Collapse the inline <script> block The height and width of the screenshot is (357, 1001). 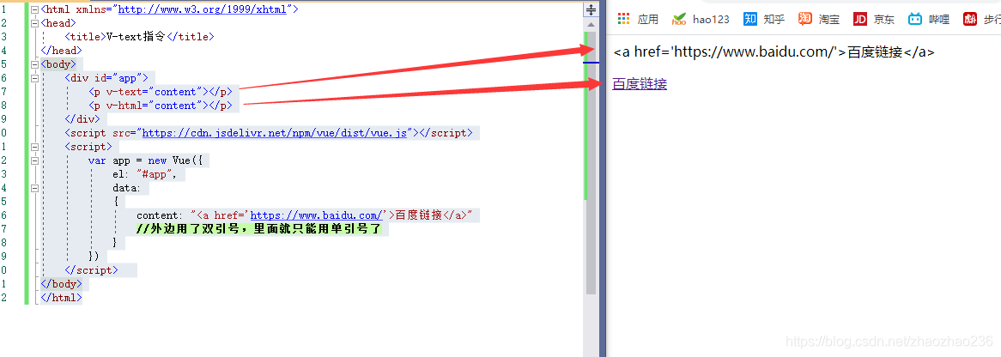pos(34,147)
